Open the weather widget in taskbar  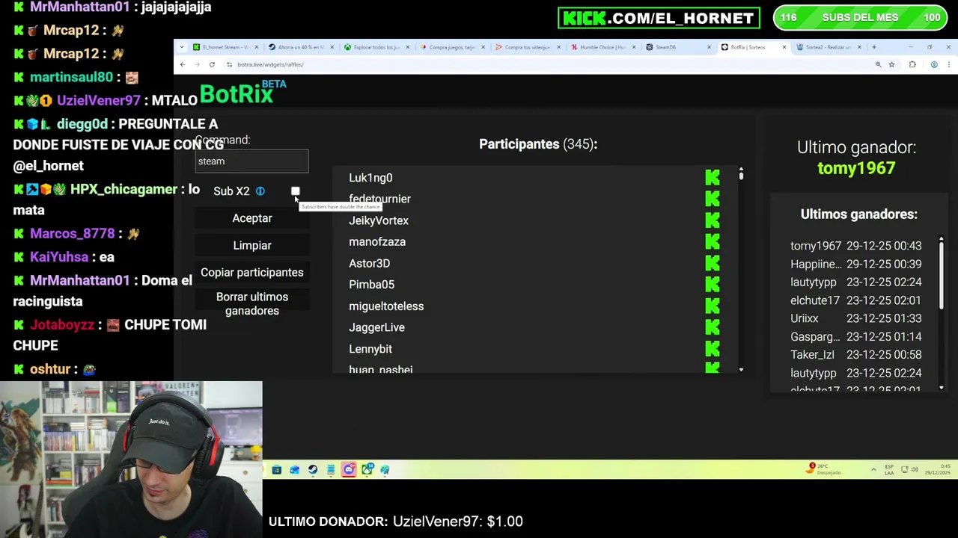(x=825, y=469)
